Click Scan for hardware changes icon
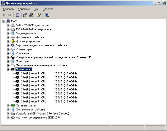The image size is (167, 131). pyautogui.click(x=47, y=15)
